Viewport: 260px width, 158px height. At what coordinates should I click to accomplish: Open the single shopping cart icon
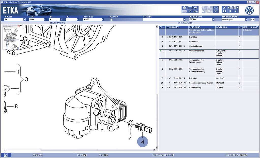(x=216, y=11)
